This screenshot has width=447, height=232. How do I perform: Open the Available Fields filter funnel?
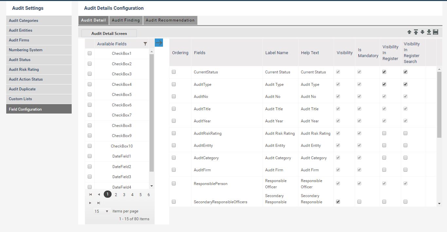(145, 43)
